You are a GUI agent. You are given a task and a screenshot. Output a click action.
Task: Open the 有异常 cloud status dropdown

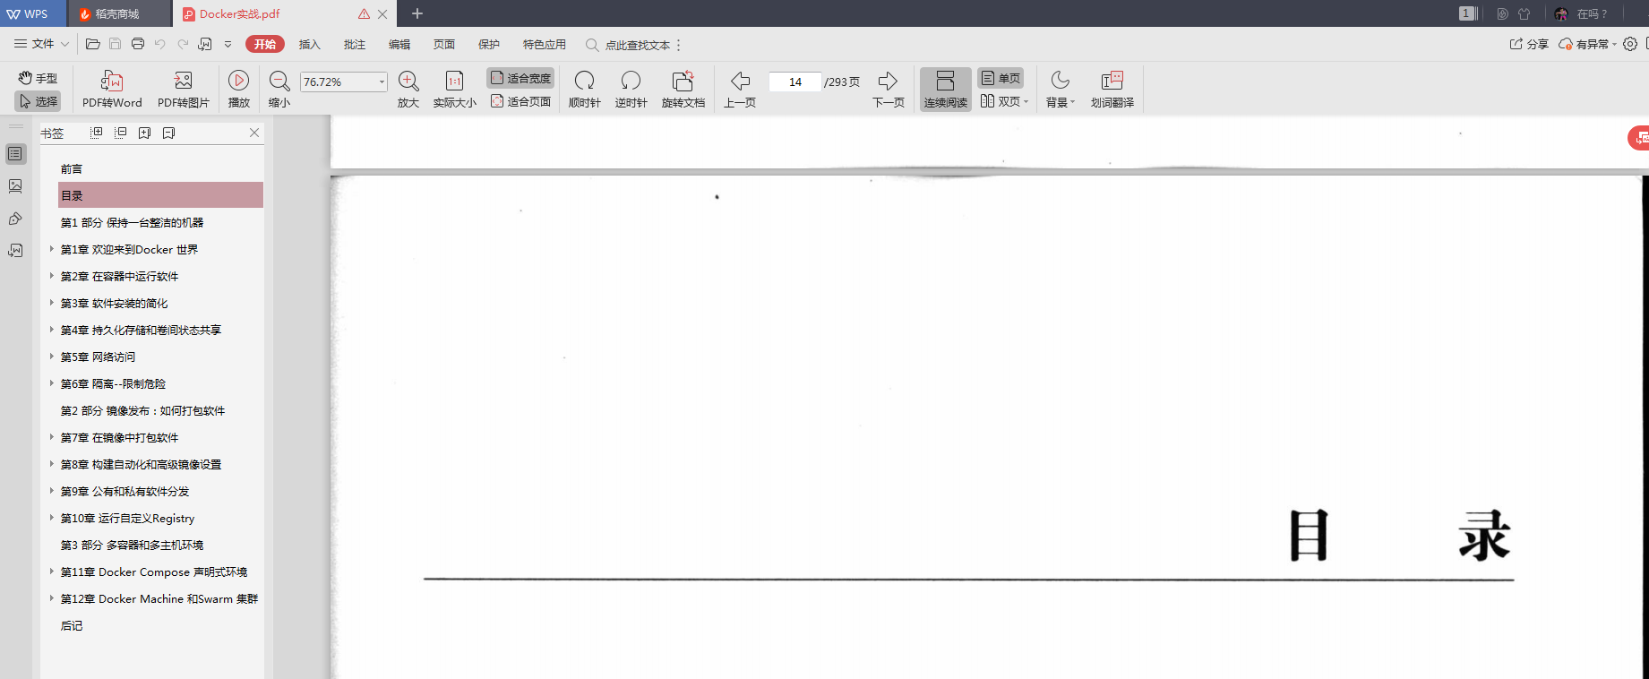pos(1587,44)
